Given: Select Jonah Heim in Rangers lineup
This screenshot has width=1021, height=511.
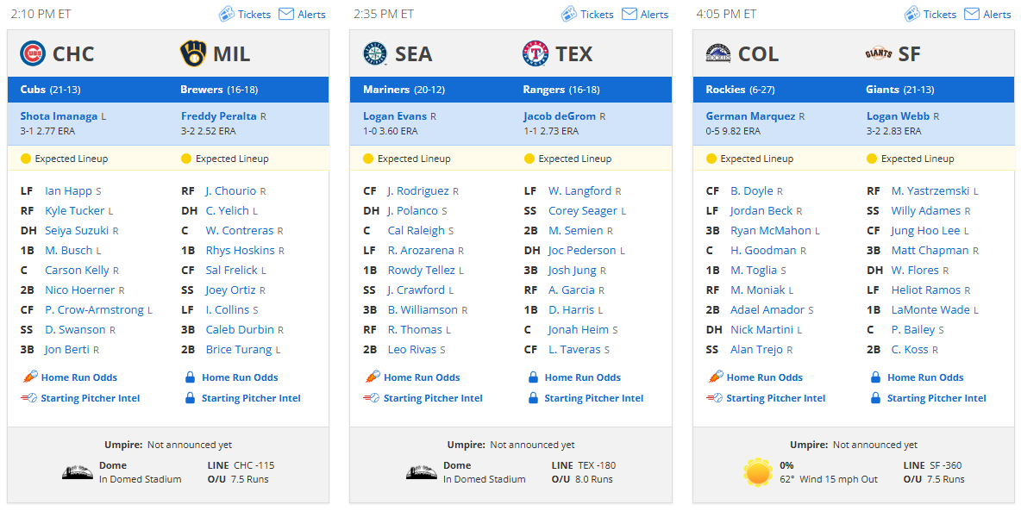Looking at the screenshot, I should (x=579, y=330).
